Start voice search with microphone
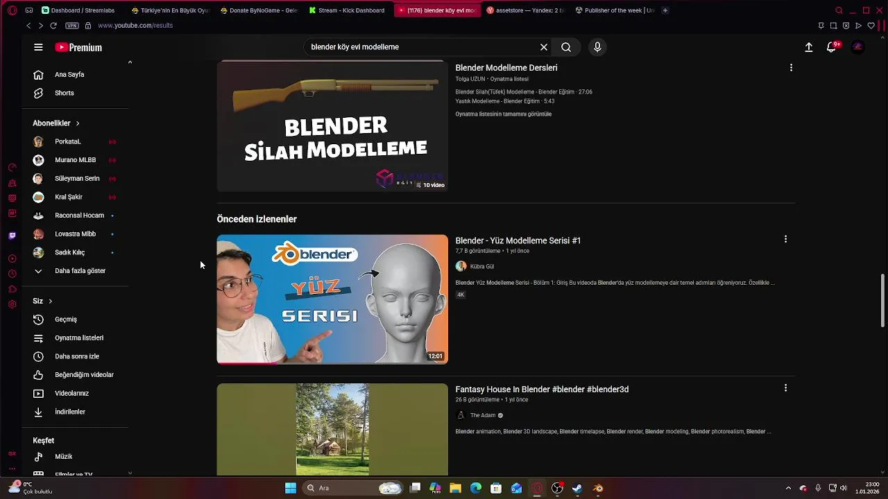This screenshot has width=888, height=499. tap(597, 47)
